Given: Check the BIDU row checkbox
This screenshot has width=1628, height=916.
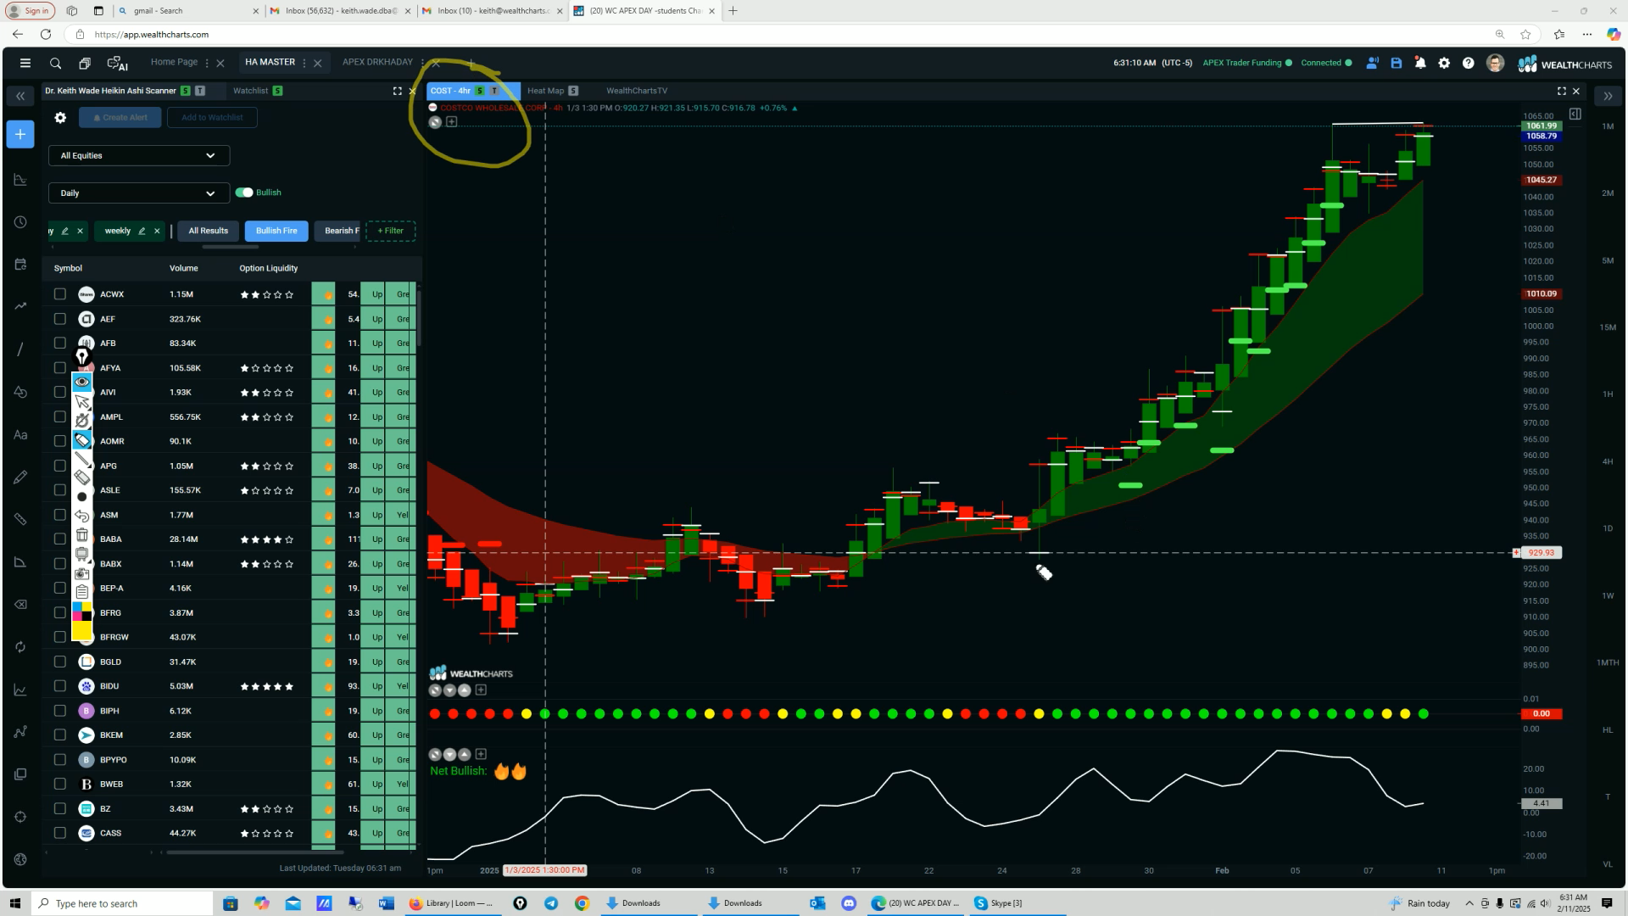Looking at the screenshot, I should pyautogui.click(x=59, y=686).
